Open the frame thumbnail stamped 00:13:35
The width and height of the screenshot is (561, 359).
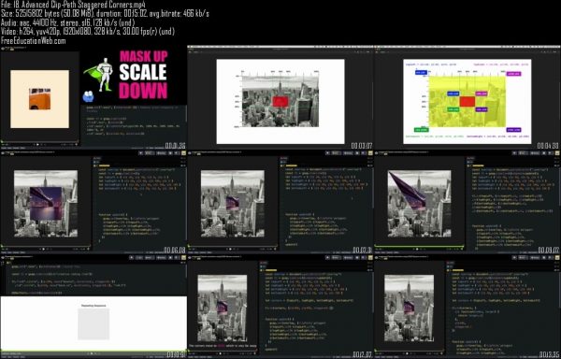tap(467, 307)
